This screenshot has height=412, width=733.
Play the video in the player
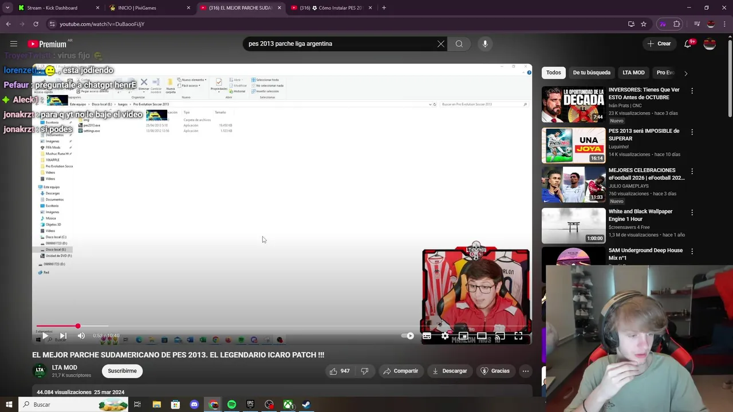(x=45, y=336)
